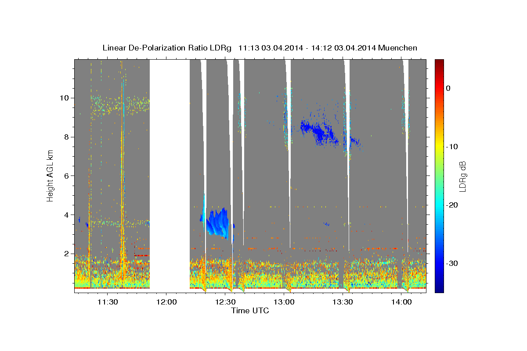
Task: Click the dark blue bottom of the colorbar
Action: pos(439,288)
